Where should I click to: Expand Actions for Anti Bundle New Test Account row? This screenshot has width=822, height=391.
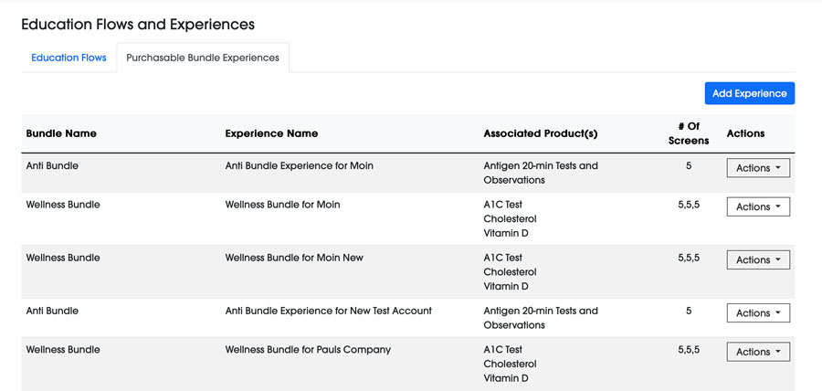pos(758,312)
